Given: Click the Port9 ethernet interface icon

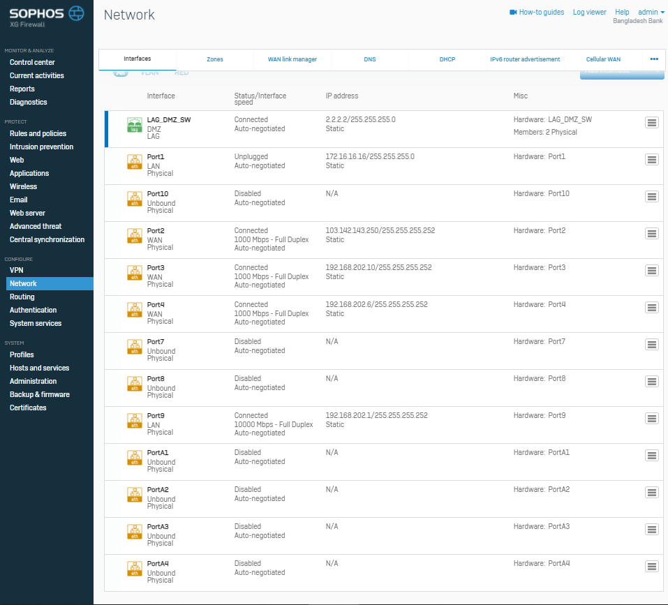Looking at the screenshot, I should coord(135,421).
